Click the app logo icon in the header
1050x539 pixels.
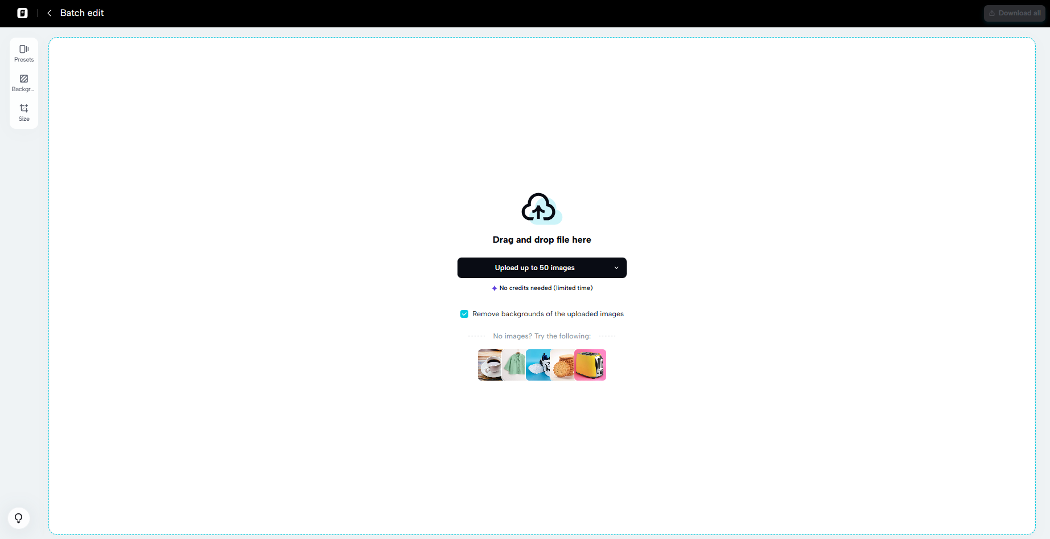tap(22, 13)
